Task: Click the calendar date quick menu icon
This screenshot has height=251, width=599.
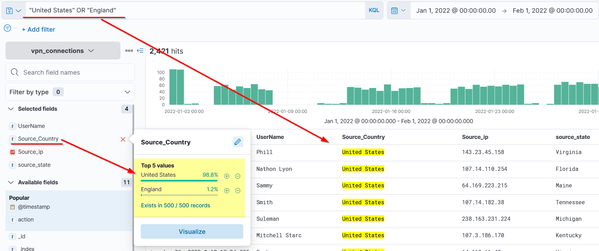Action: [x=398, y=11]
